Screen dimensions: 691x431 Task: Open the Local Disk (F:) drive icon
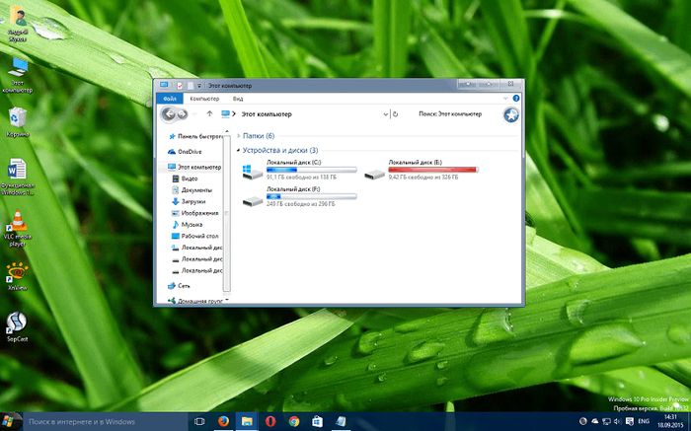(254, 199)
